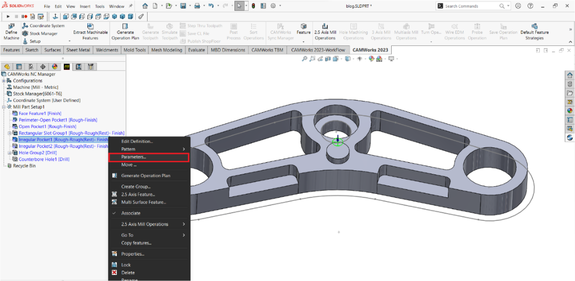Screen dimensions: 575x281
Task: Select Parameters... from the context menu
Action: click(133, 157)
